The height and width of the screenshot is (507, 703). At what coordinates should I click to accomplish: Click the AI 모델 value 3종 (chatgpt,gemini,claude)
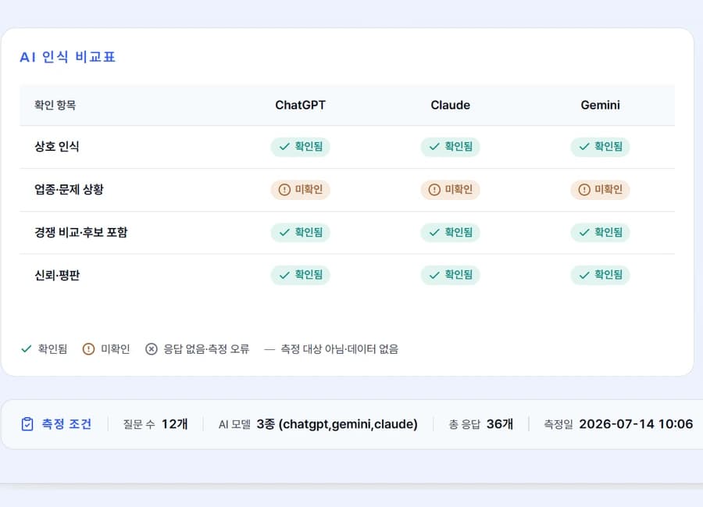(x=337, y=424)
